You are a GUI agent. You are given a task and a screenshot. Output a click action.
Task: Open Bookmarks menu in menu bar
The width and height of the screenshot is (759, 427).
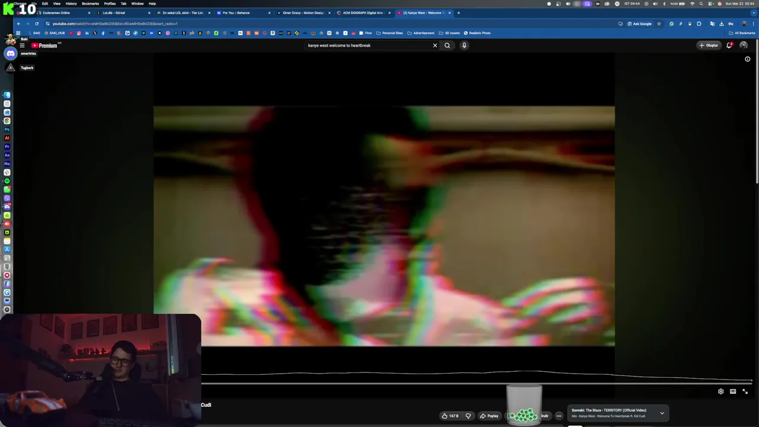(90, 4)
